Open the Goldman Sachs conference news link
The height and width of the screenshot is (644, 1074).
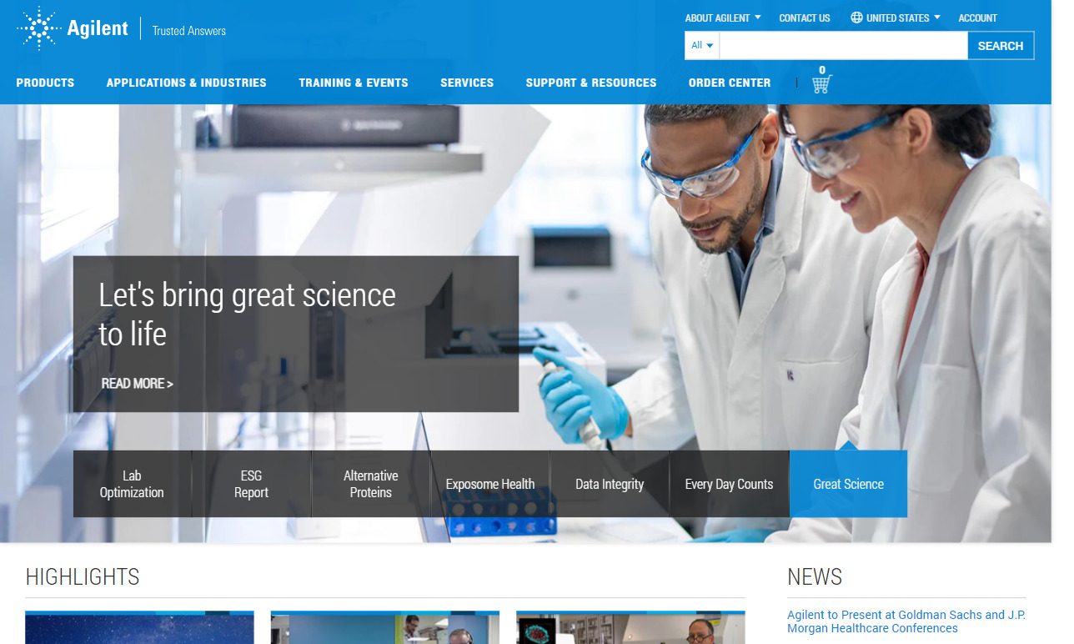point(906,621)
